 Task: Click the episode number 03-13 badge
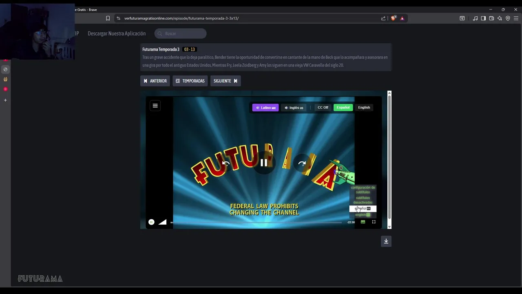[x=190, y=49]
